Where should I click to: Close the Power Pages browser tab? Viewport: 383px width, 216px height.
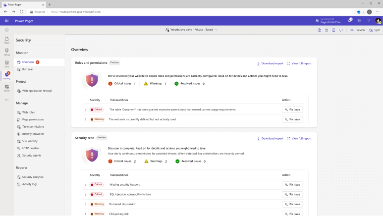coord(43,4)
